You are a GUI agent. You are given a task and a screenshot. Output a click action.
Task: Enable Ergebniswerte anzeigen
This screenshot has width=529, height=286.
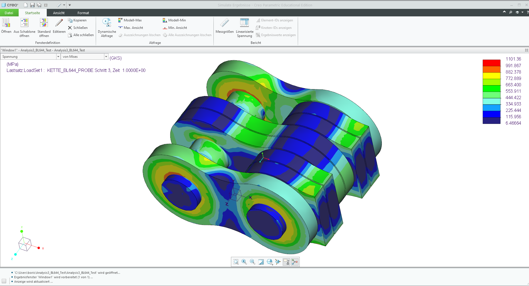[x=276, y=35]
